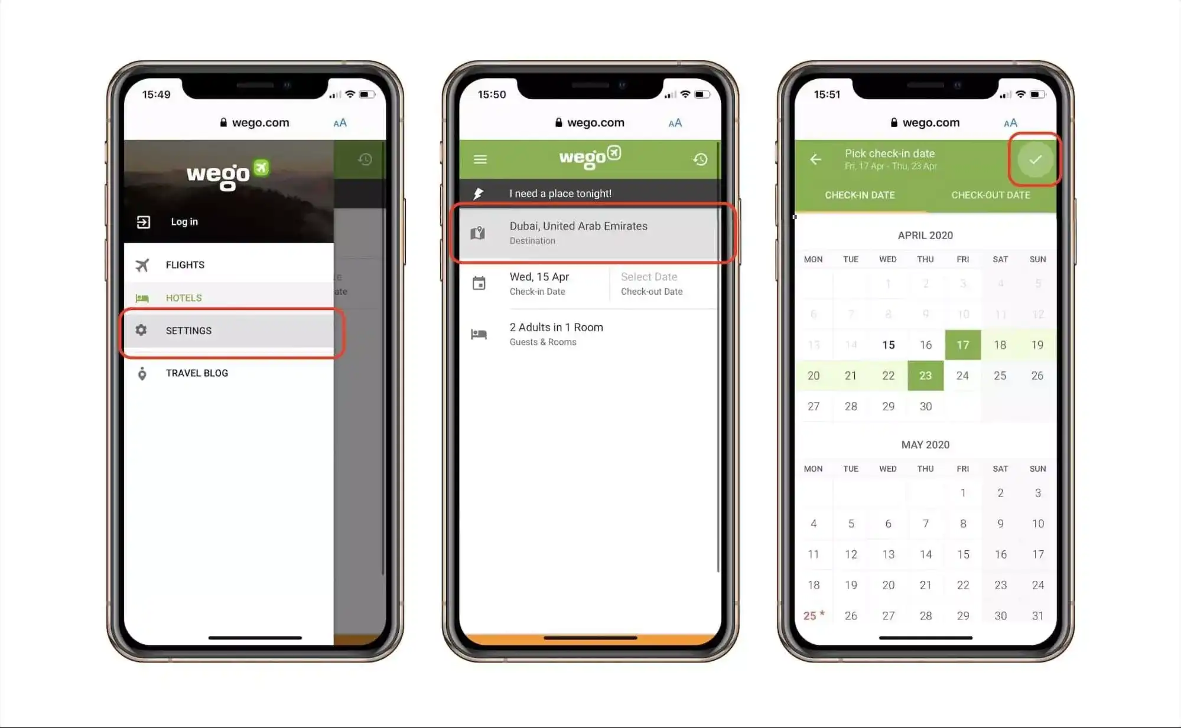This screenshot has height=728, width=1181.
Task: Select April 17 on calendar
Action: click(x=962, y=344)
